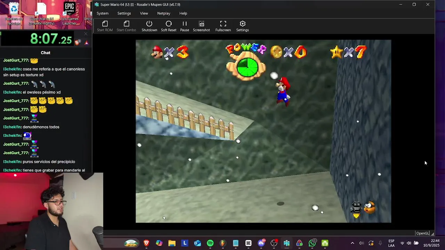This screenshot has width=445, height=250.
Task: Select Epic Games Launcher desktop shortcut
Action: 69,14
